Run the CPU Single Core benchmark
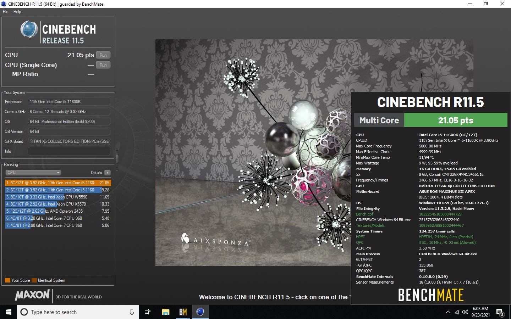511x319 pixels. [x=103, y=65]
